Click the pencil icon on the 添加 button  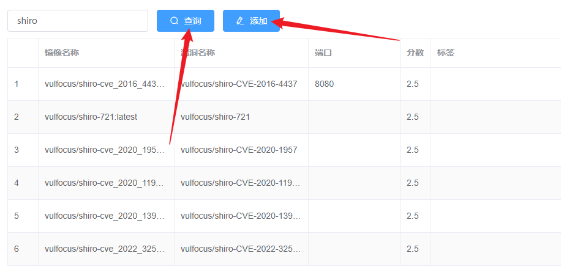[240, 21]
